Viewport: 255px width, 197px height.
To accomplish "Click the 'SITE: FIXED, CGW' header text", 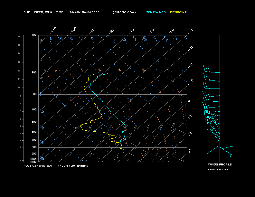I will click(38, 12).
